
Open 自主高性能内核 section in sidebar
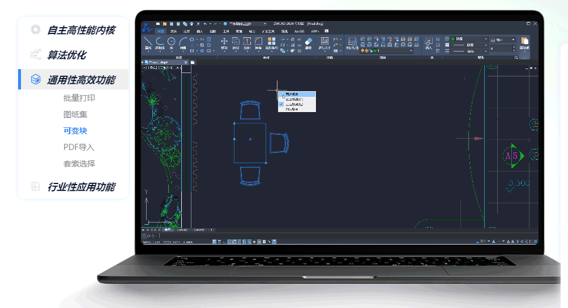(x=74, y=29)
